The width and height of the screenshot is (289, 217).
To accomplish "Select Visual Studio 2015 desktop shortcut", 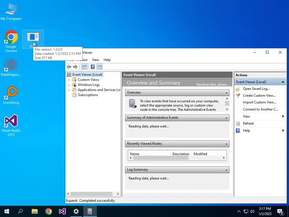I will (x=11, y=125).
